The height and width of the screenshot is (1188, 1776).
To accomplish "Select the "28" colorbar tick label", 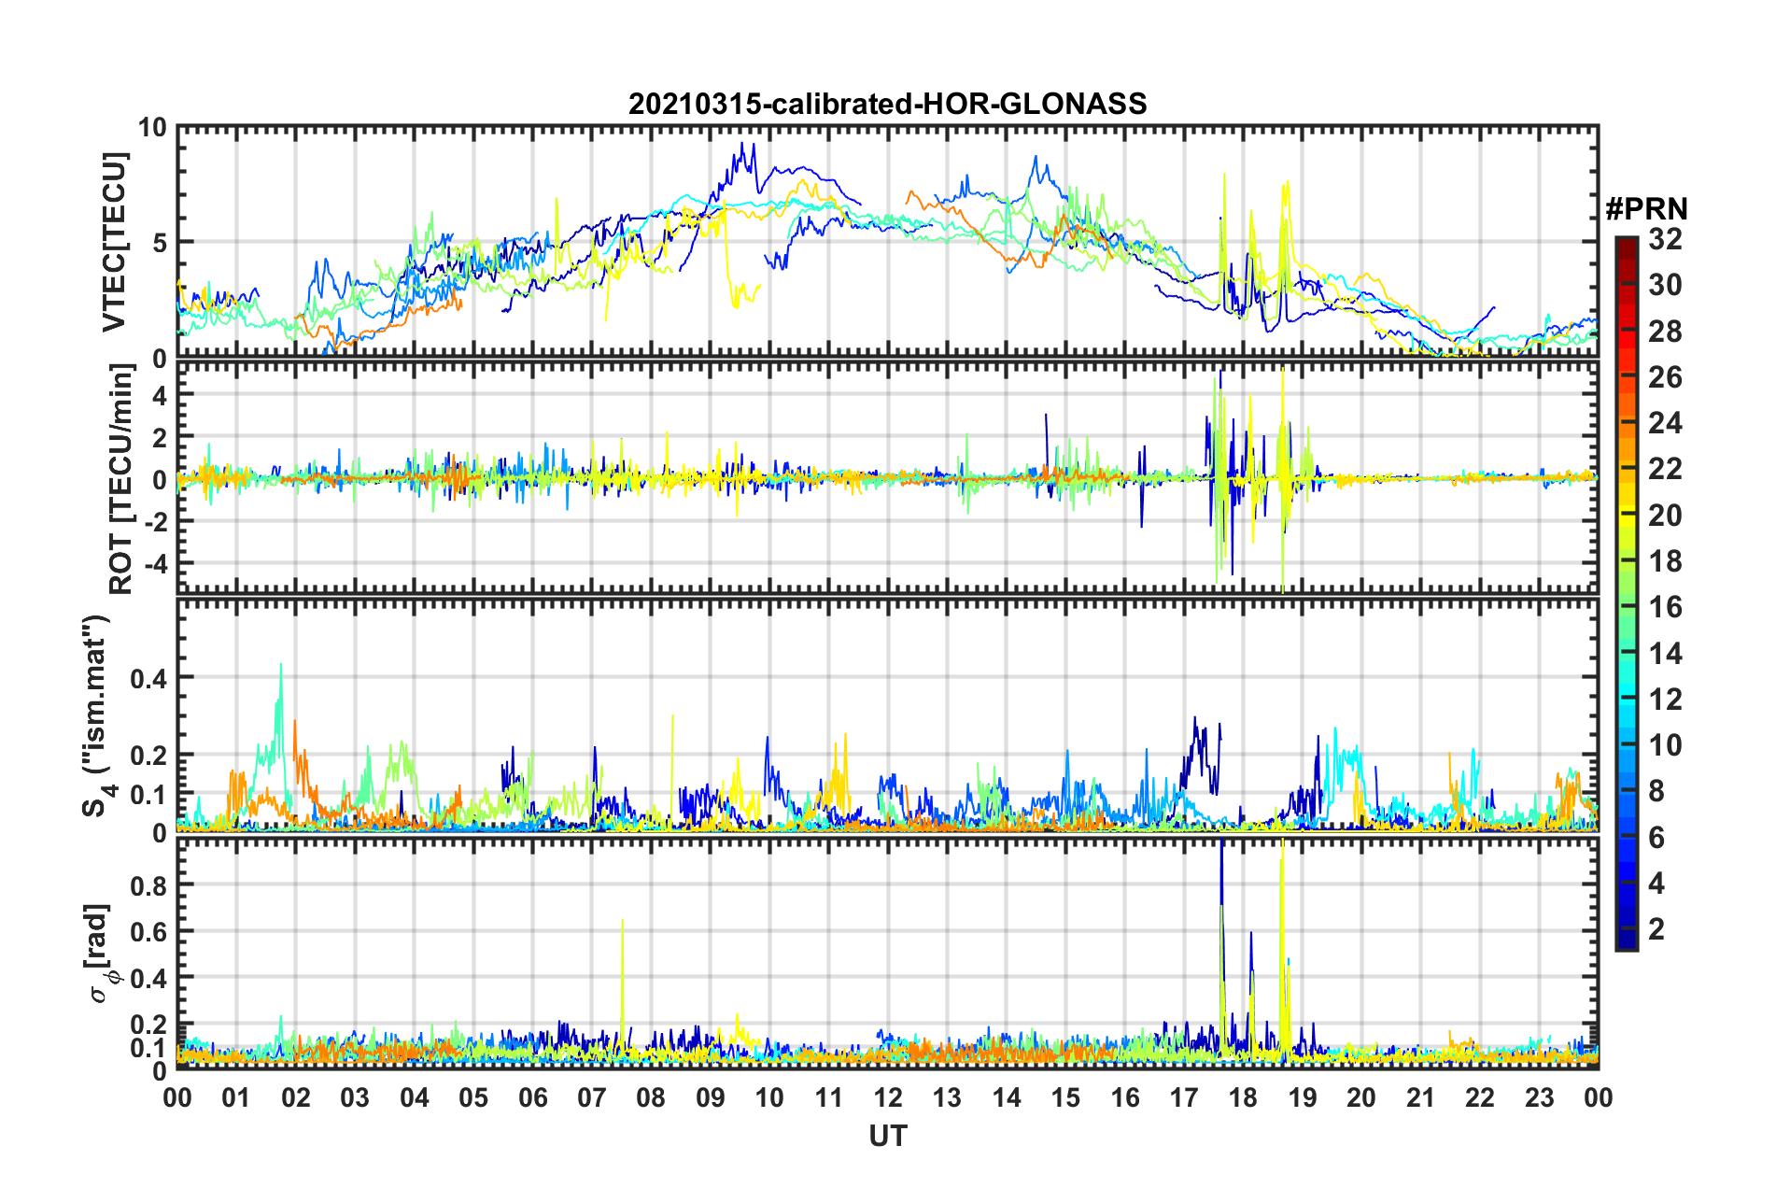I will coord(1665,331).
